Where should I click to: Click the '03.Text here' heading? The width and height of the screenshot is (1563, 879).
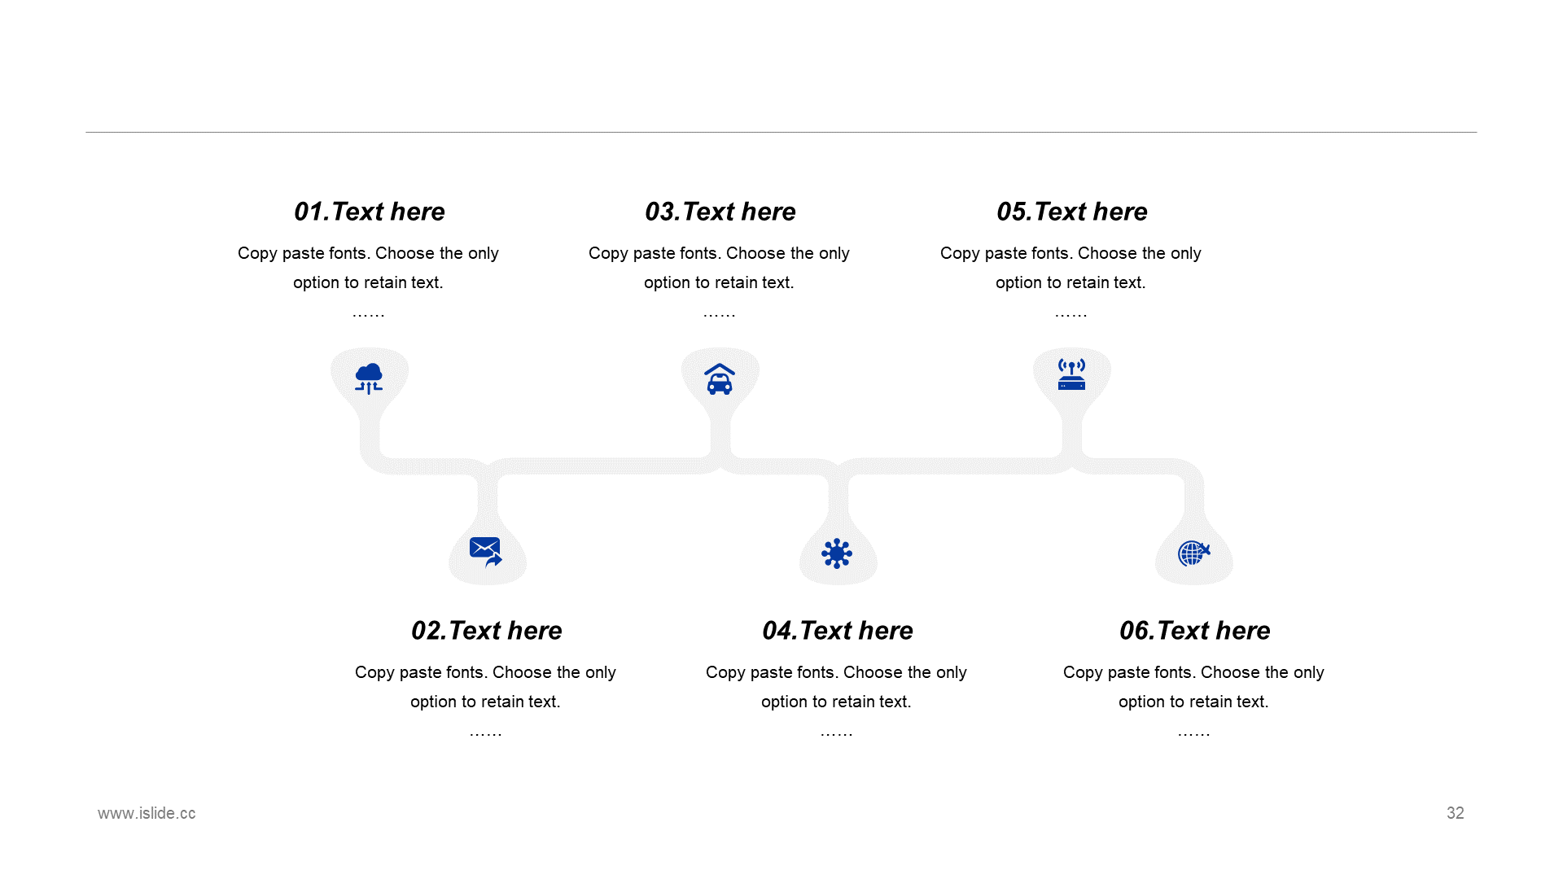(x=720, y=212)
